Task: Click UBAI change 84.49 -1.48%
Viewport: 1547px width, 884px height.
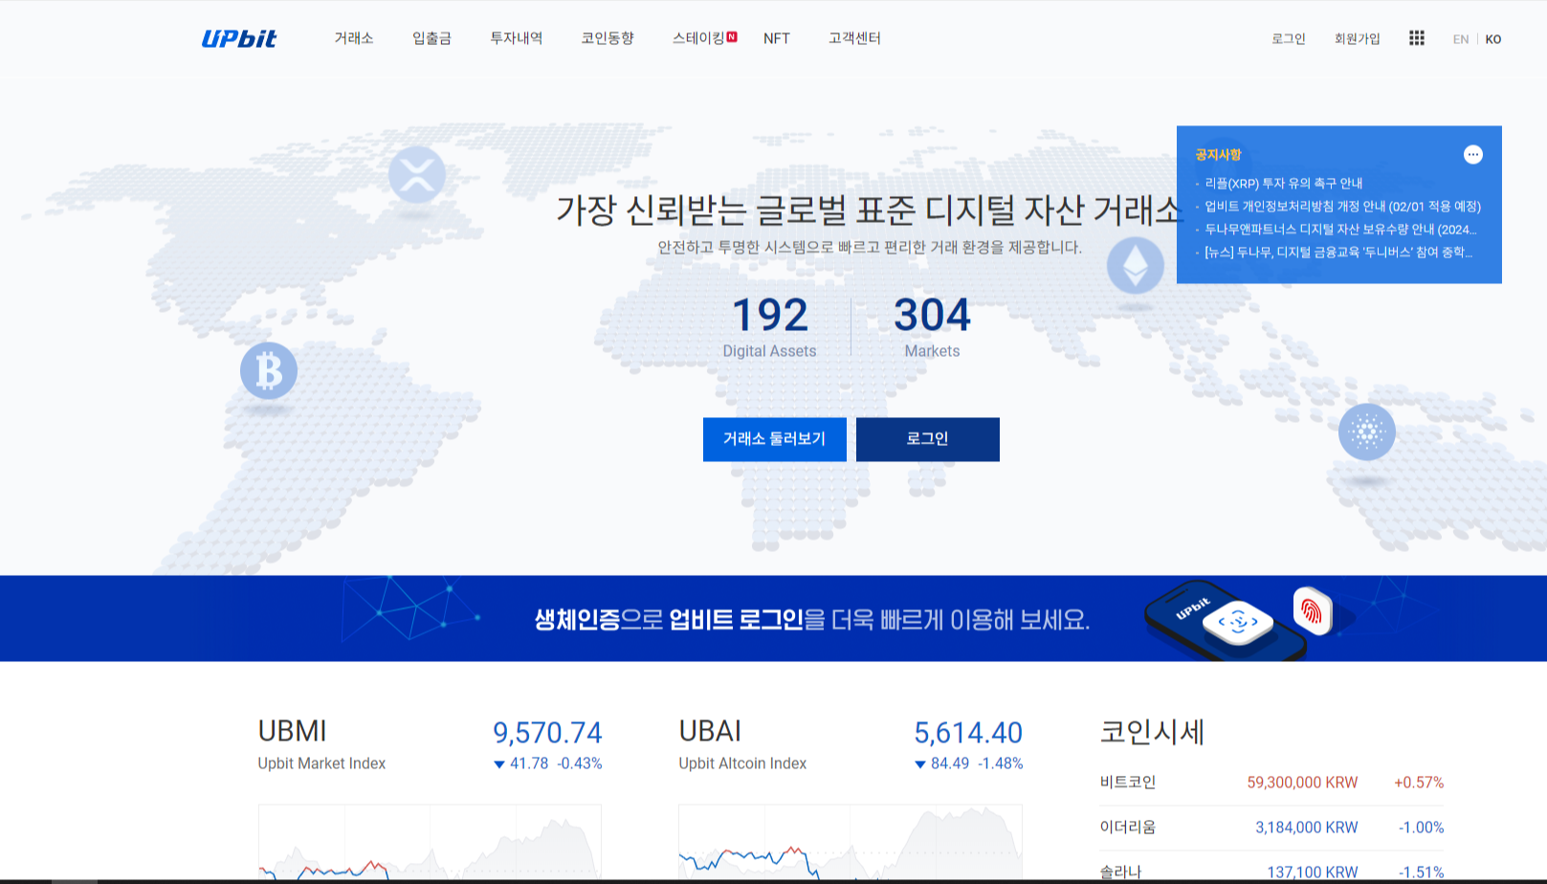Action: click(x=968, y=763)
